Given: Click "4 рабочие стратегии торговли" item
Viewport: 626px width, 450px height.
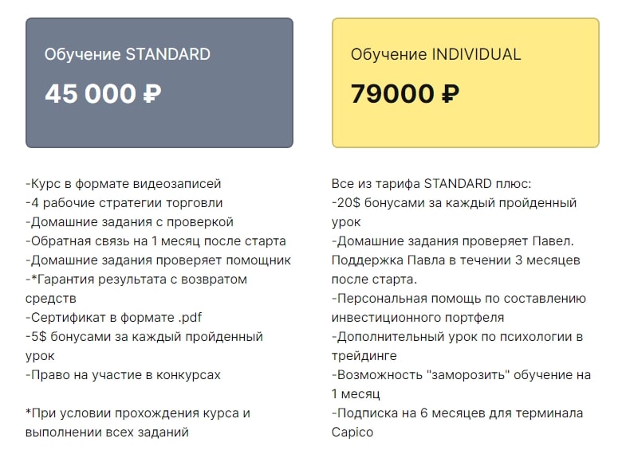Looking at the screenshot, I should (124, 203).
